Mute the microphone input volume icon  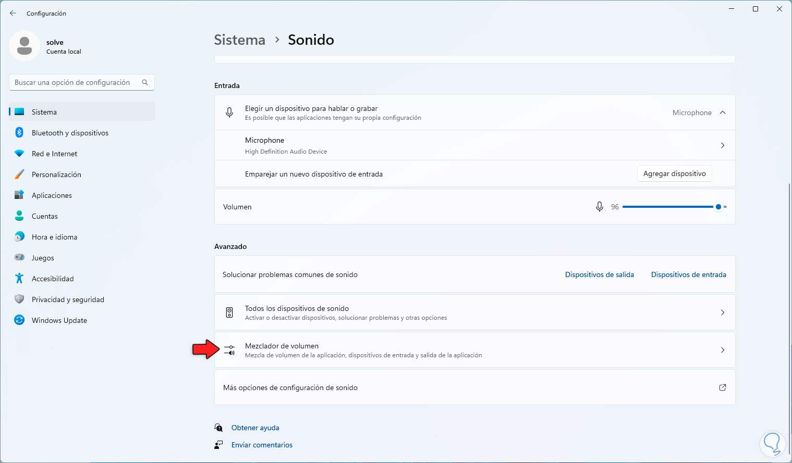coord(600,207)
